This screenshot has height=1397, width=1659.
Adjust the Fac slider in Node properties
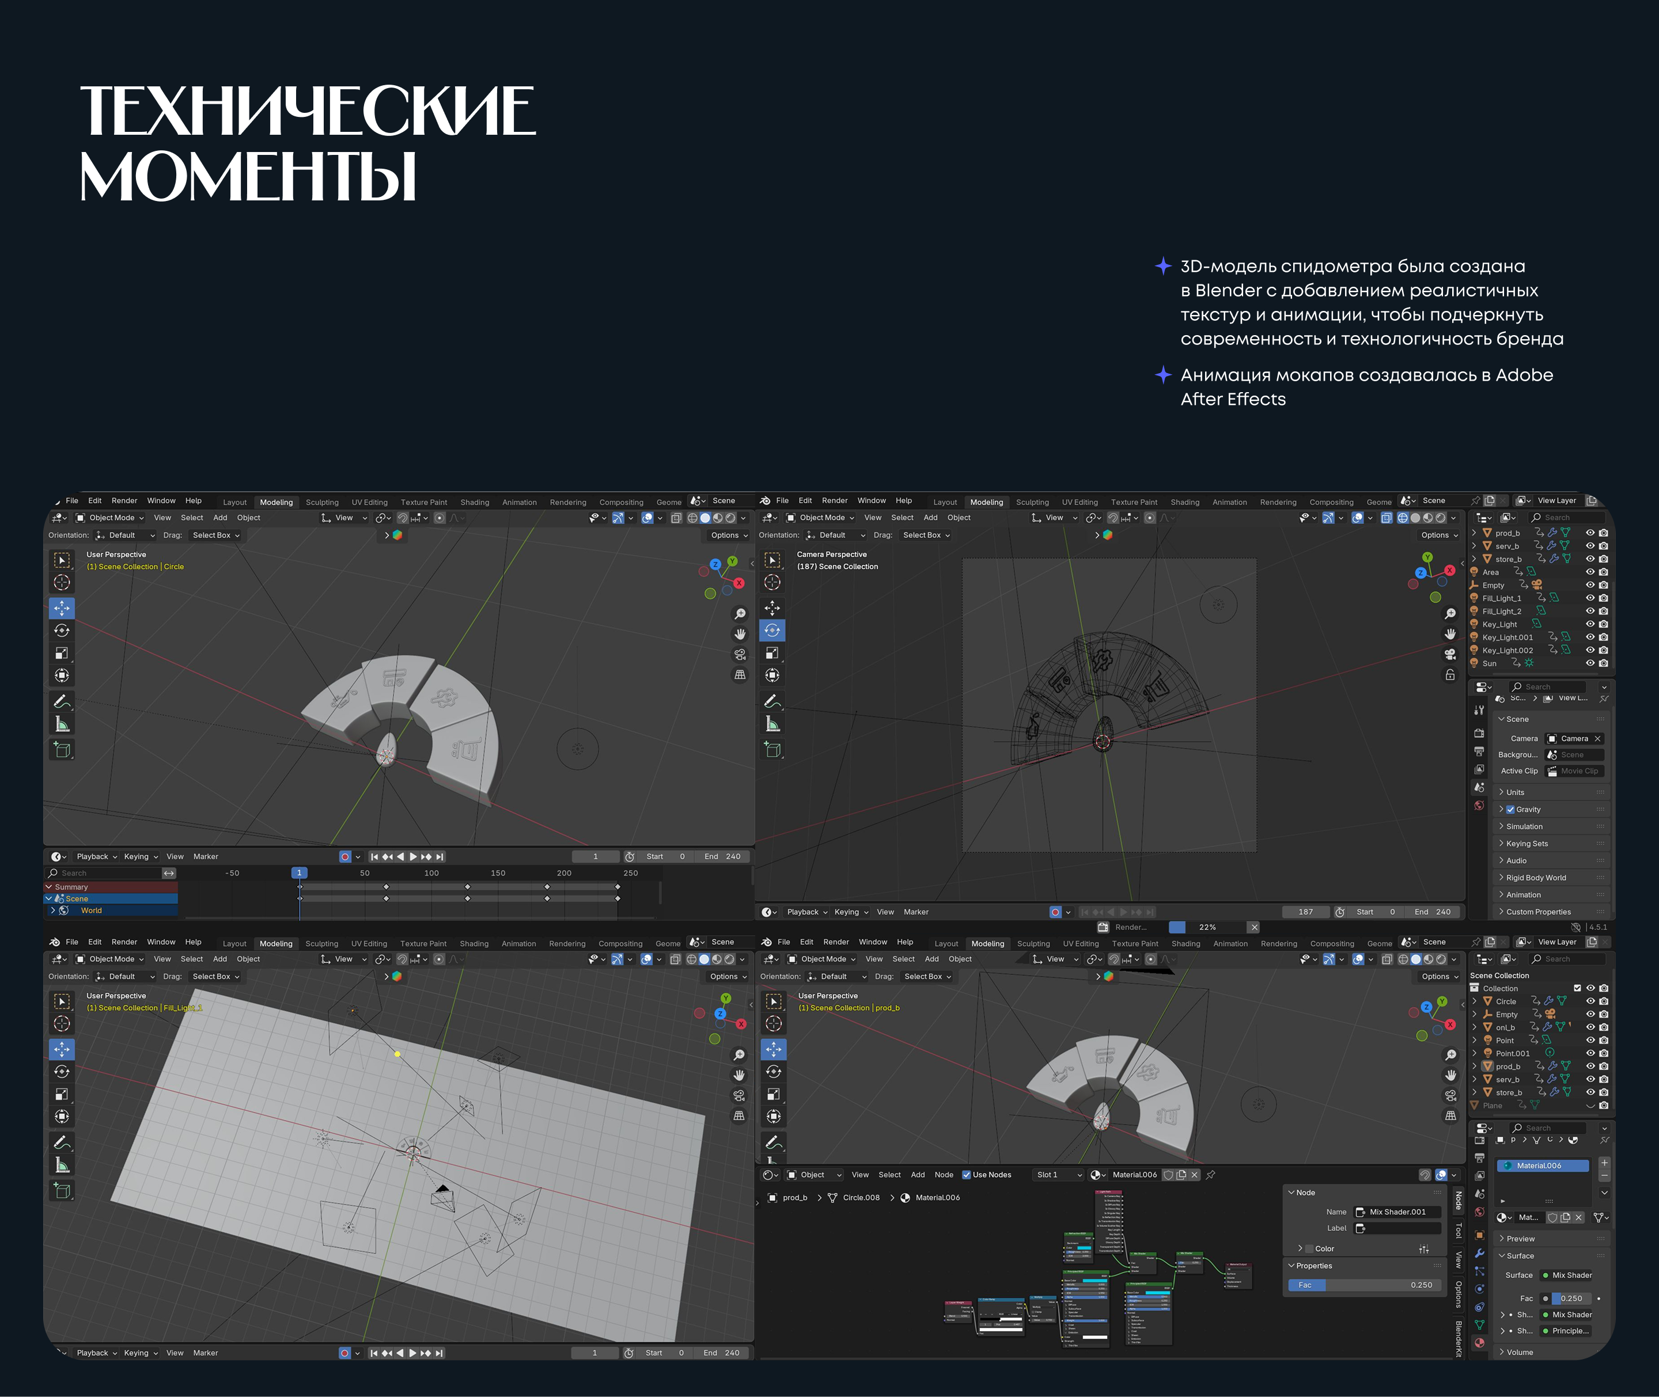point(1364,1285)
